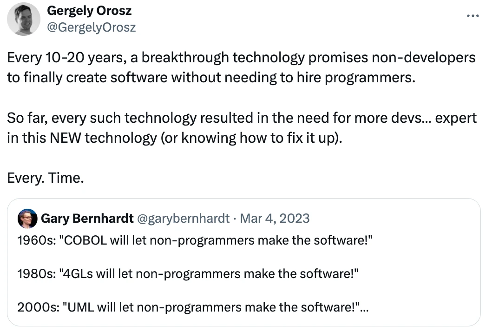The height and width of the screenshot is (332, 486).
Task: Expand the truncated quote via trailing ellipsis
Action: [x=364, y=307]
